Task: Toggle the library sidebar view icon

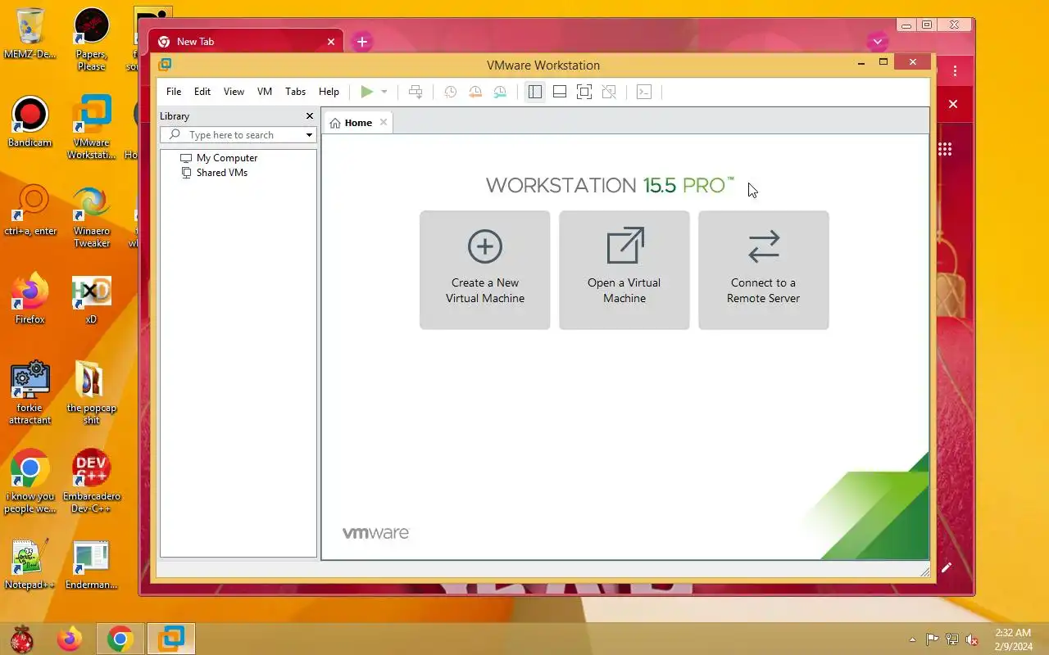Action: pos(535,92)
